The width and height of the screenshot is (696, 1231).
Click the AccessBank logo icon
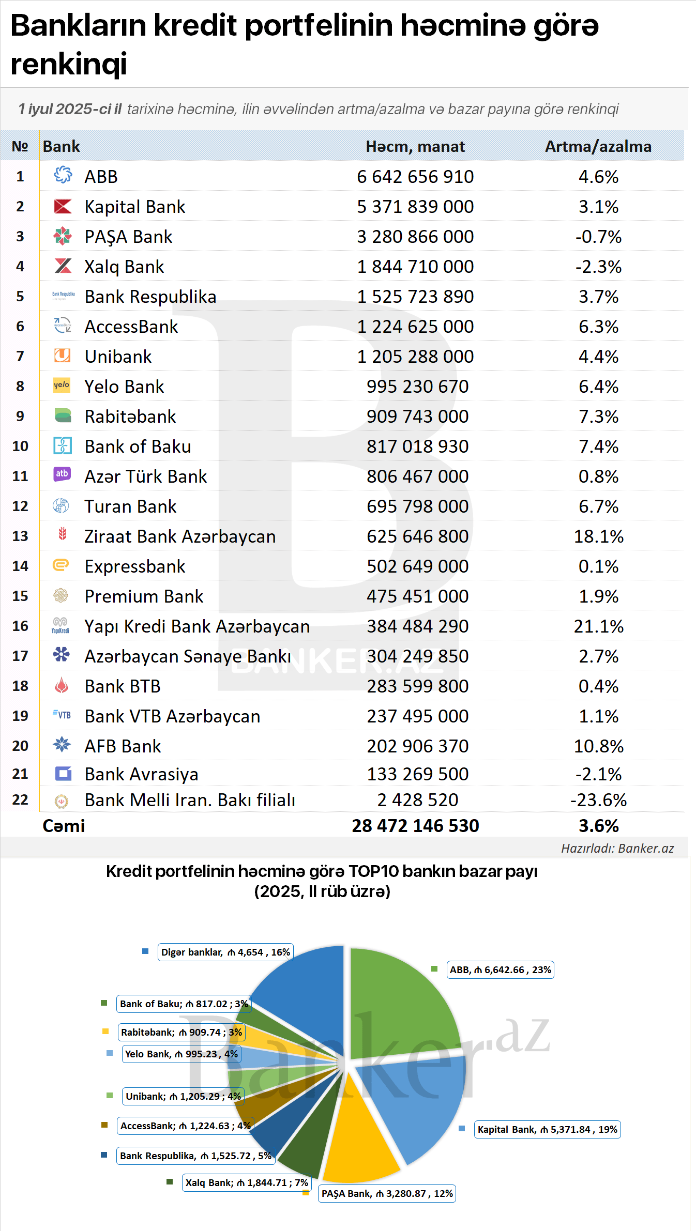(63, 325)
